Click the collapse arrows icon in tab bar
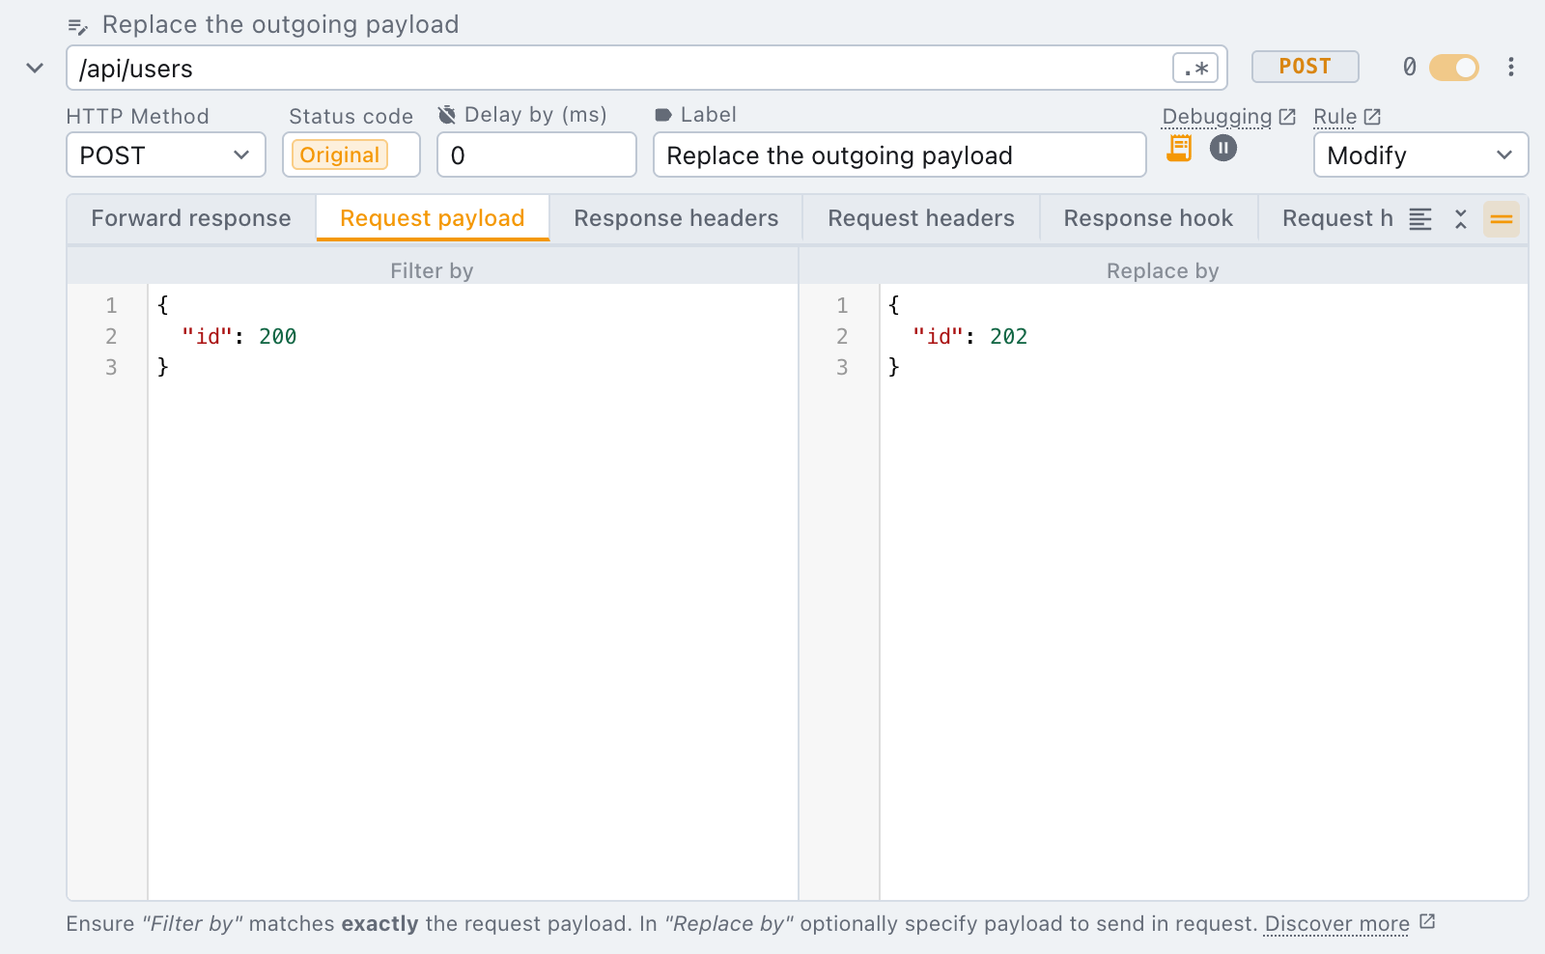The width and height of the screenshot is (1545, 954). point(1461,219)
